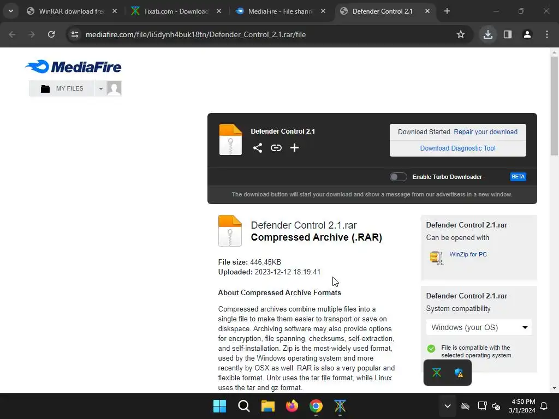Image resolution: width=559 pixels, height=419 pixels.
Task: Click the WinZip icon
Action: pyautogui.click(x=437, y=258)
